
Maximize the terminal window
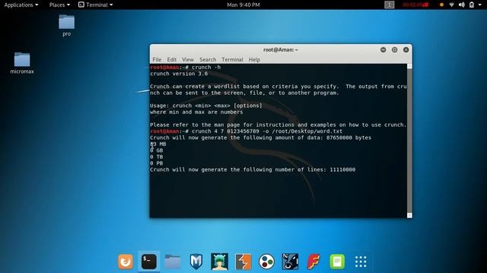(394, 49)
